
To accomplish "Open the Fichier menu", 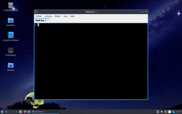I will (x=39, y=16).
